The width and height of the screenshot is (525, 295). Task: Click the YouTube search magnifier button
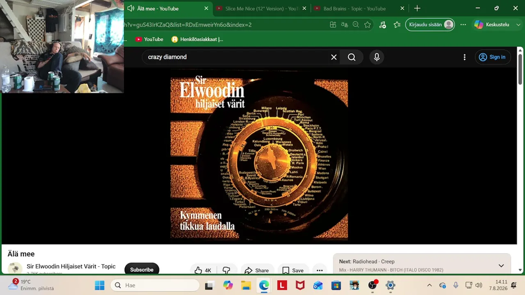[352, 57]
